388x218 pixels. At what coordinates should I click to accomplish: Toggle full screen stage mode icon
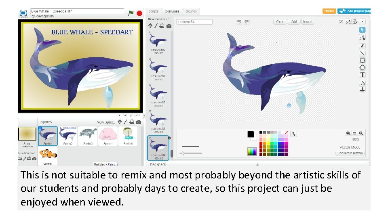pos(23,13)
